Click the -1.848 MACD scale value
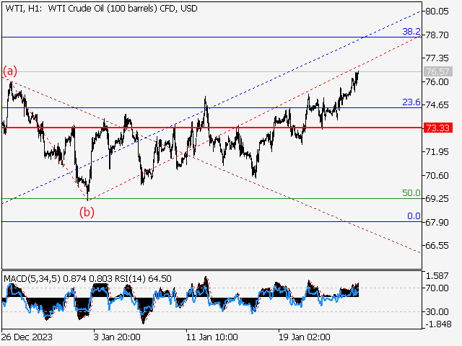 pos(438,324)
